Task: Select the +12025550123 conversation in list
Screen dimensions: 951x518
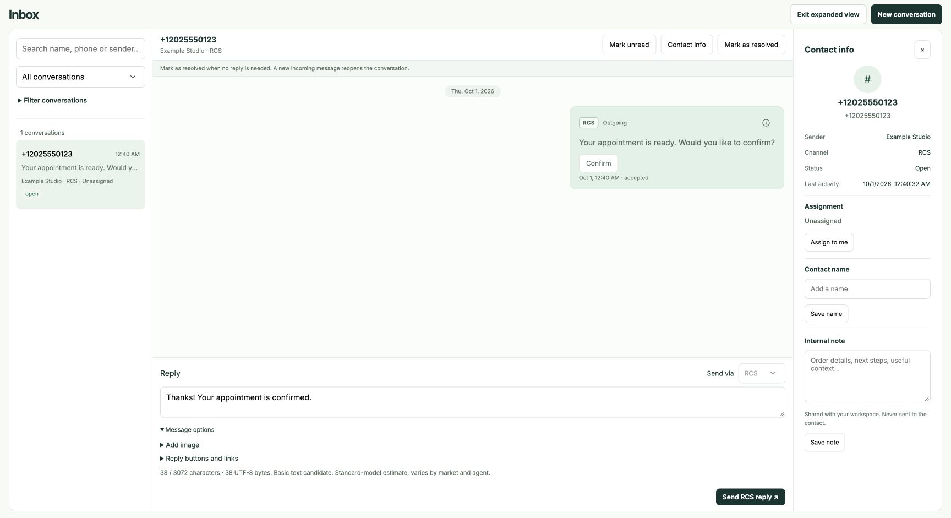Action: [x=80, y=175]
